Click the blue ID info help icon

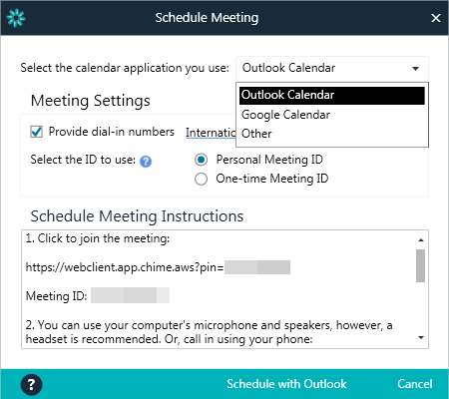[146, 162]
